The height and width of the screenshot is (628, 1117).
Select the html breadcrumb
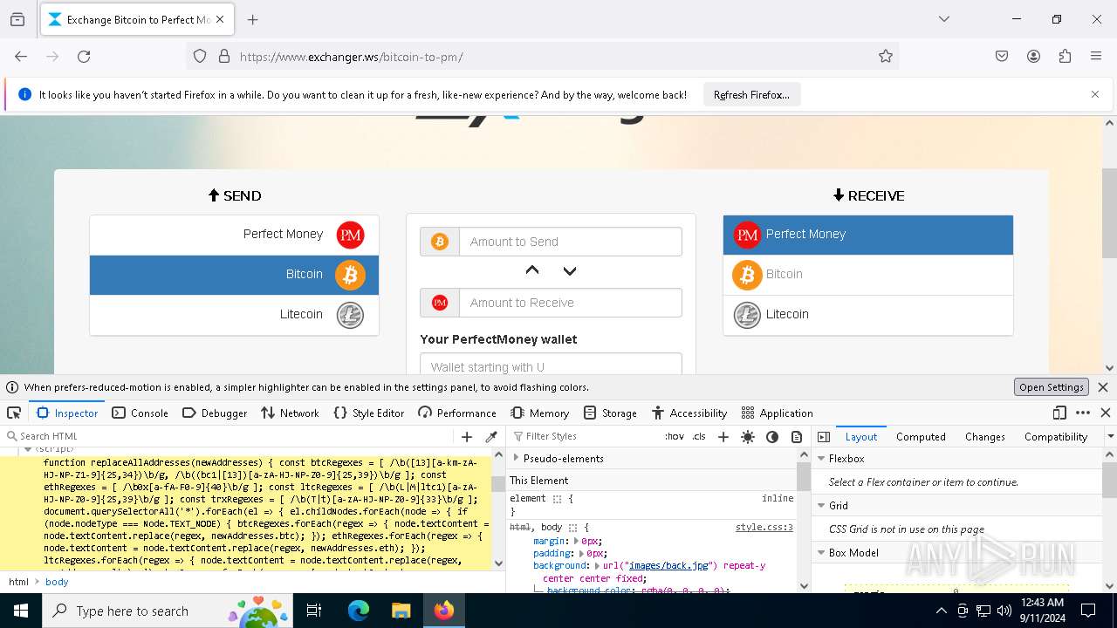[18, 582]
